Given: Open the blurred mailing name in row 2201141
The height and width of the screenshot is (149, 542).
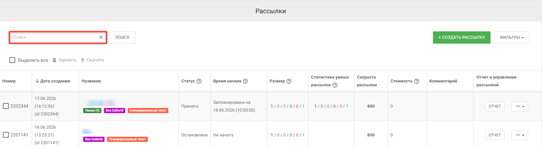Looking at the screenshot, I should (x=87, y=131).
